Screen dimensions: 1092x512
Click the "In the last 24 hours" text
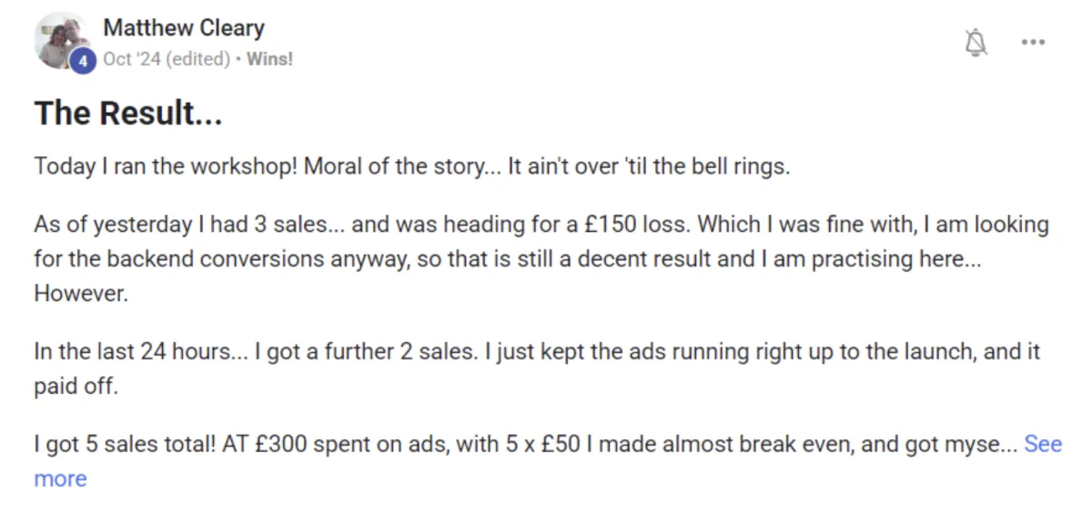pyautogui.click(x=132, y=351)
